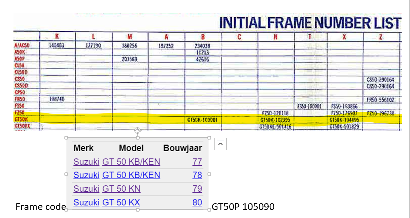This screenshot has height=218, width=410.
Task: Click the FR50 row label
Action: [20, 99]
